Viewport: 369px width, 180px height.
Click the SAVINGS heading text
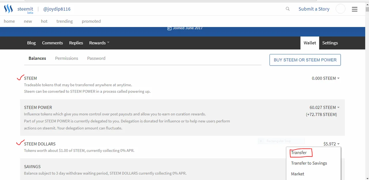[32, 166]
